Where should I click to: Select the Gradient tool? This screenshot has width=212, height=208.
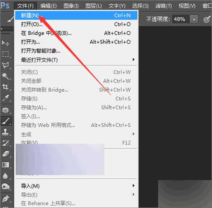click(6, 165)
